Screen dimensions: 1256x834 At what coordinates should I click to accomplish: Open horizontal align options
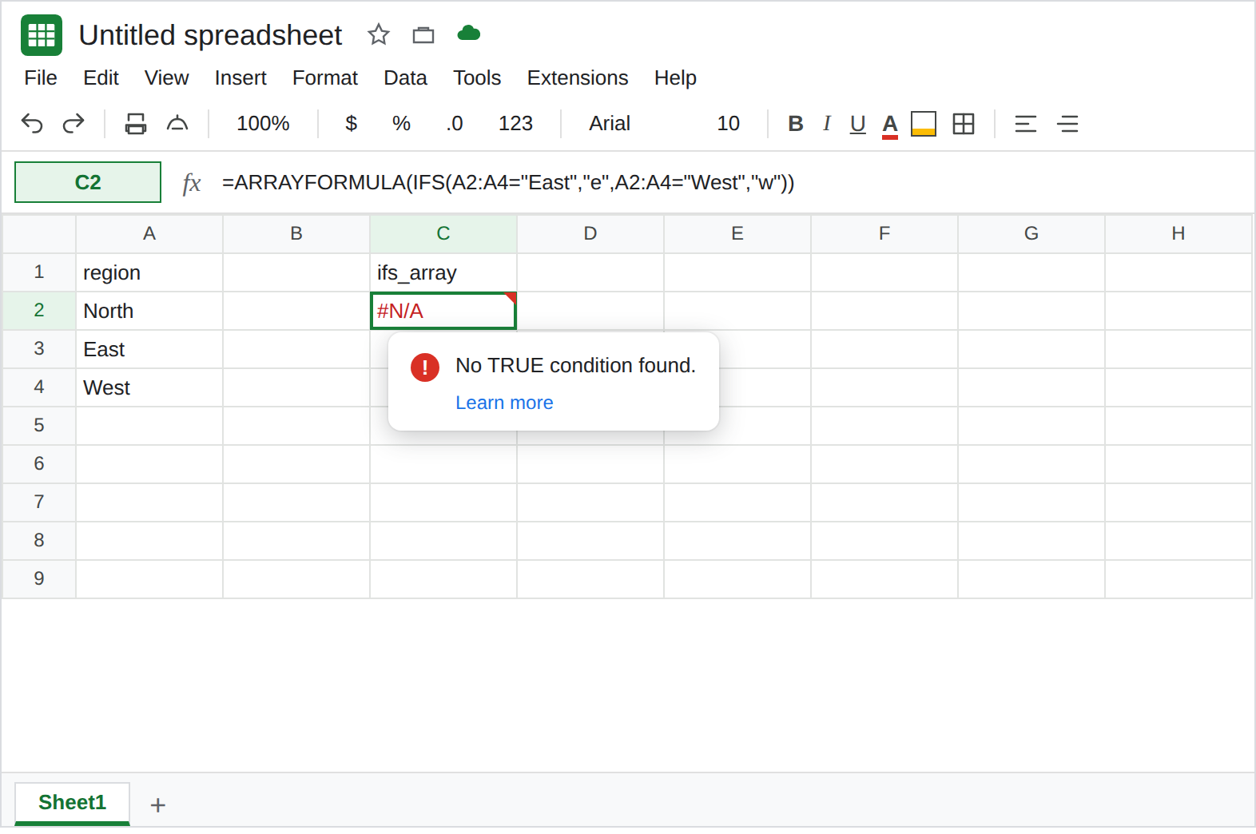tap(1026, 124)
